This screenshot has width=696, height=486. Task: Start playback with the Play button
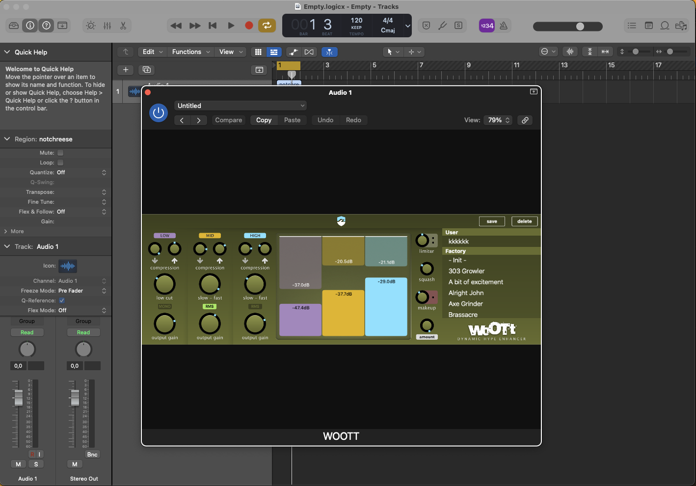click(231, 26)
